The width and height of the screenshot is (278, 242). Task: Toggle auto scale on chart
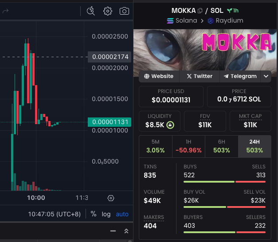coord(122,214)
